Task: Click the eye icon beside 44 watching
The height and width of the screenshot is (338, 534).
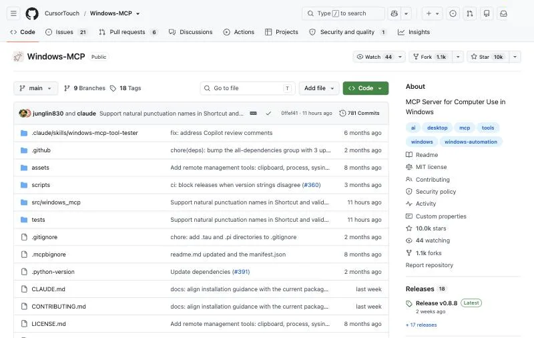Action: [x=409, y=240]
